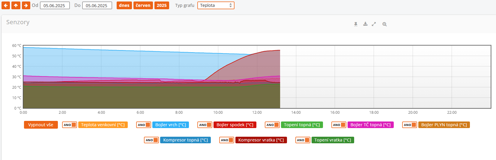The image size is (496, 160).
Task: Disable the Kompresor vratka ANO switch
Action: tap(227, 140)
